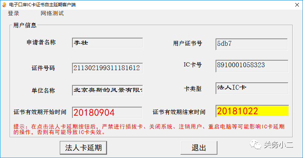Select the 卡类型 field showing 法人IC卡

pos(252,88)
